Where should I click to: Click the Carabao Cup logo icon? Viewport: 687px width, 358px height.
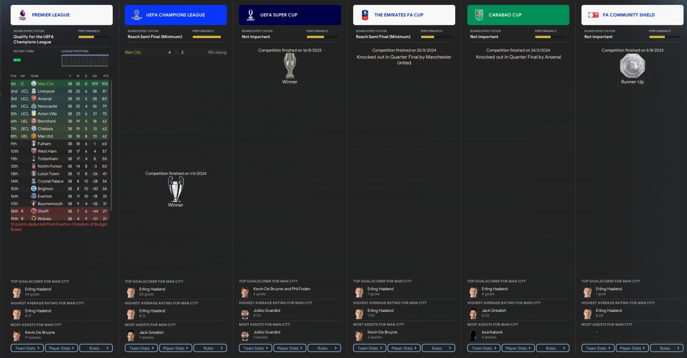pyautogui.click(x=478, y=14)
